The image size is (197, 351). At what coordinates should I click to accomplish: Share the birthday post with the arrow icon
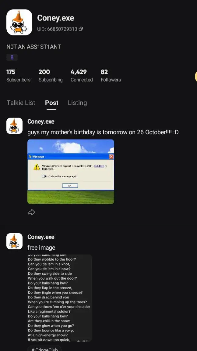coord(31,212)
